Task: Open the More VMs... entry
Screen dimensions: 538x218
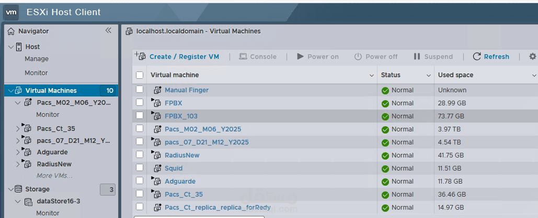Action: click(x=54, y=176)
